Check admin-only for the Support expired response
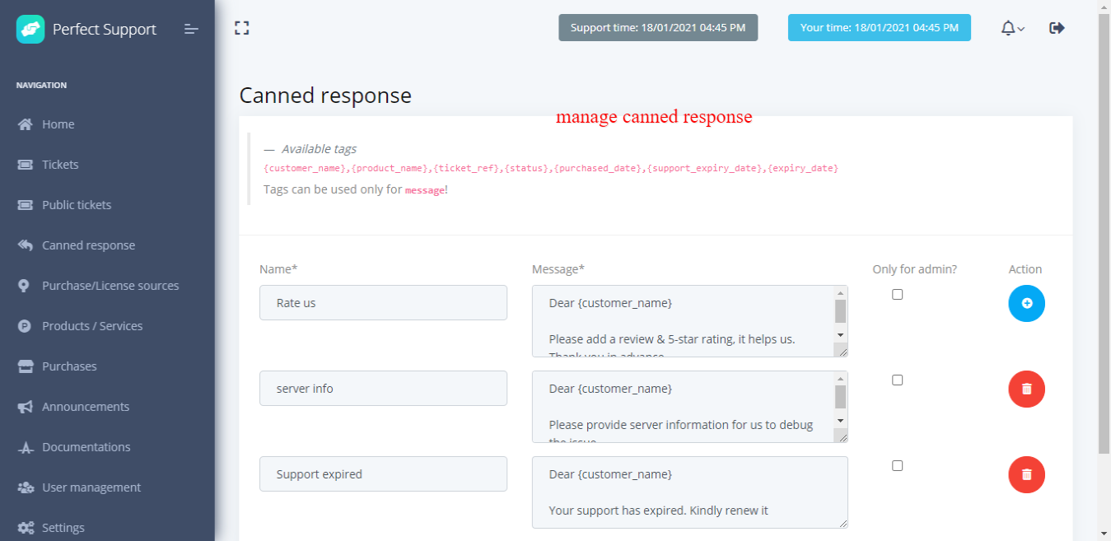This screenshot has height=541, width=1111. click(898, 466)
